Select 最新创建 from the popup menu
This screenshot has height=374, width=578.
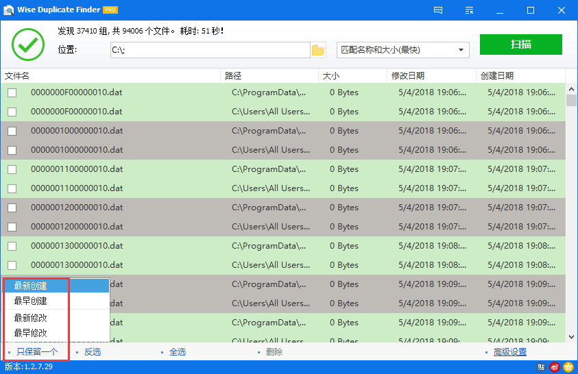click(x=56, y=286)
